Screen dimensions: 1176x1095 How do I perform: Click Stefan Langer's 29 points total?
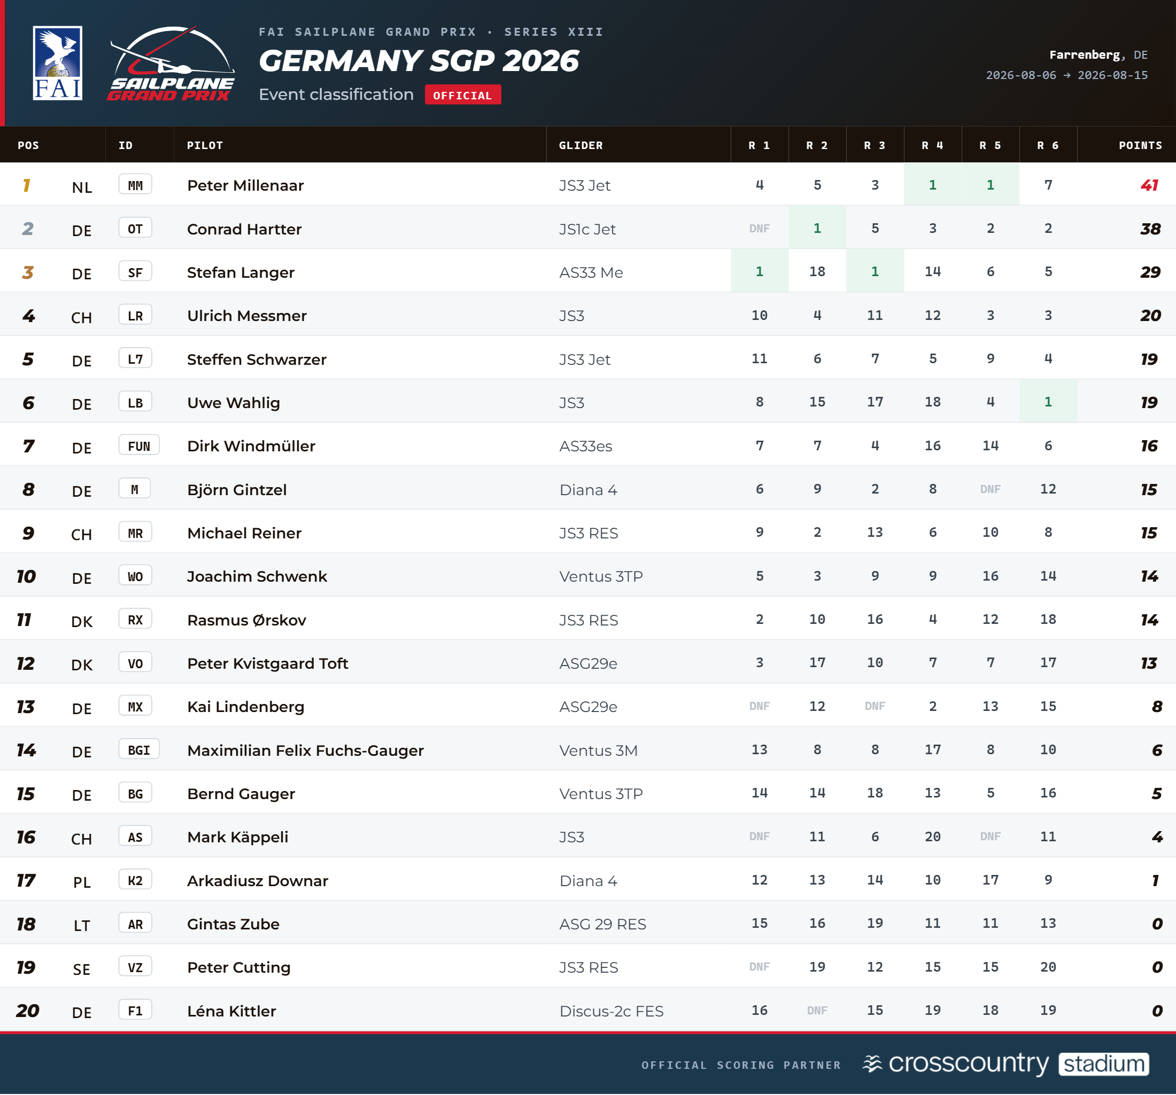coord(1150,272)
